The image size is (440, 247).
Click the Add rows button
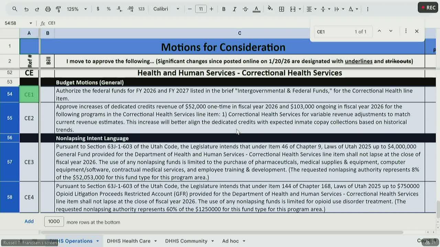29,221
